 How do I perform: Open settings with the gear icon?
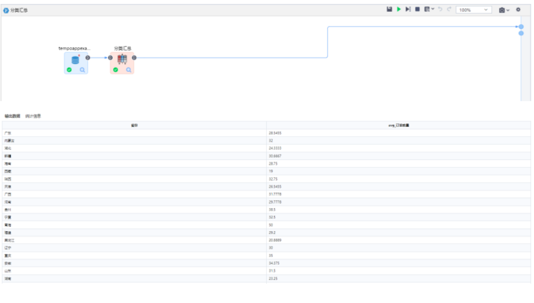point(518,10)
